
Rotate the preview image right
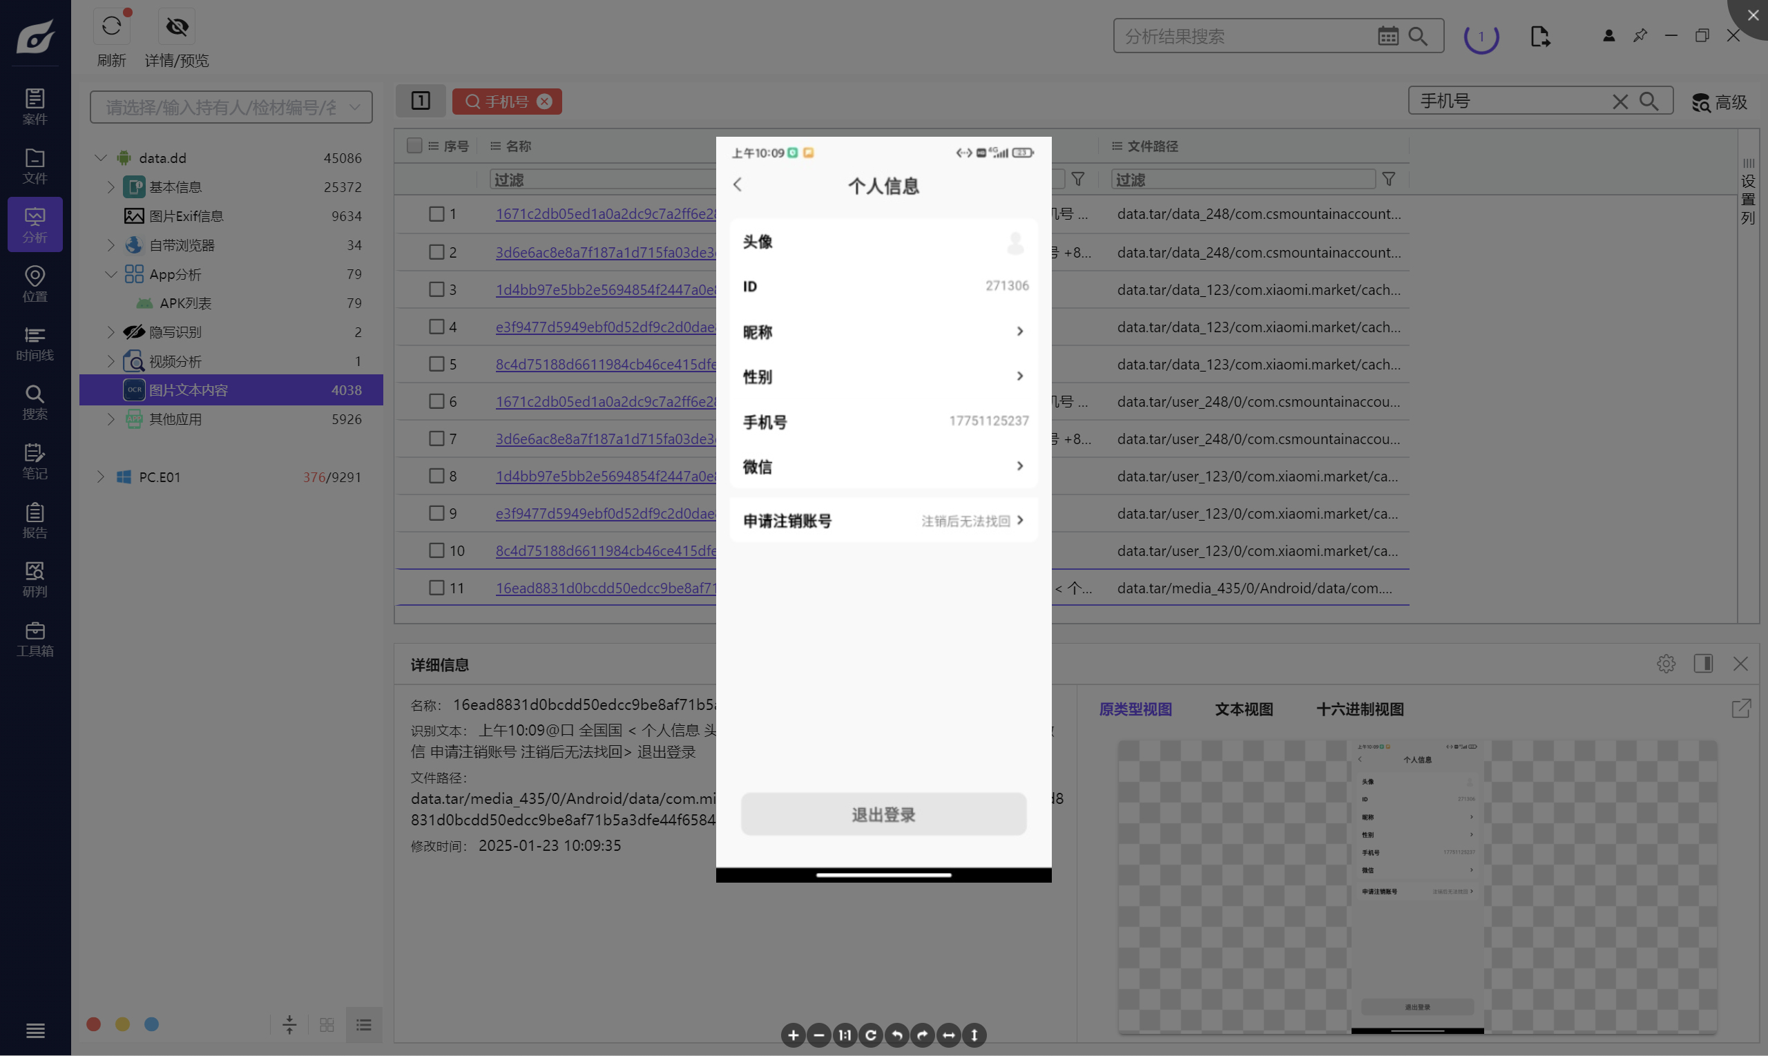point(923,1035)
